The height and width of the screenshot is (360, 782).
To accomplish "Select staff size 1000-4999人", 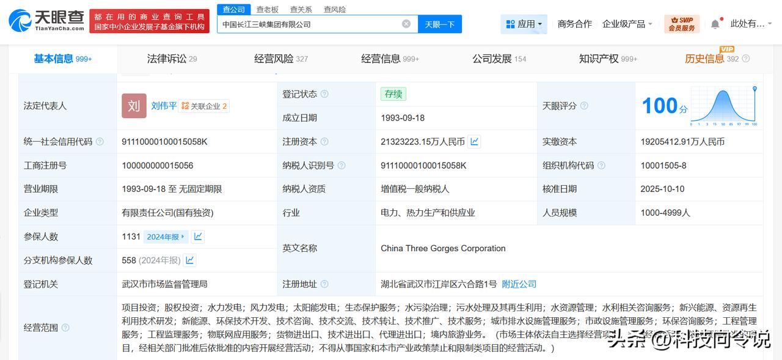I will [665, 213].
